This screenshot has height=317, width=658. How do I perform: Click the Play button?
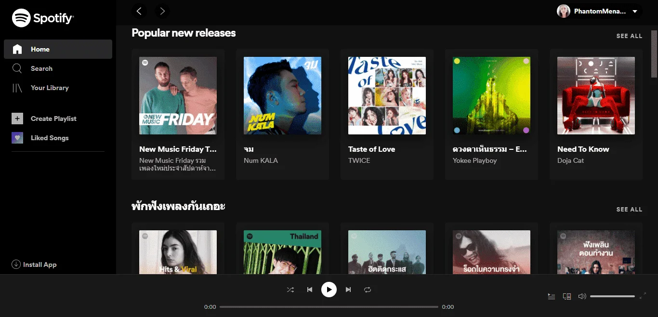pos(329,290)
